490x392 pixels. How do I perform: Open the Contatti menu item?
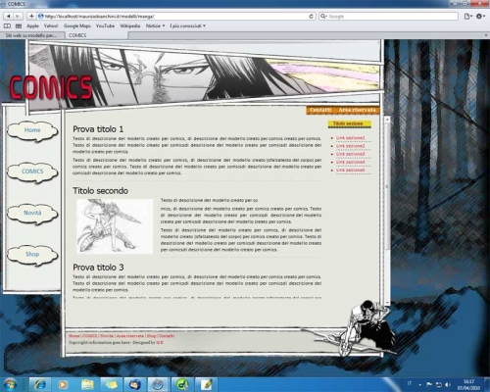click(x=320, y=110)
